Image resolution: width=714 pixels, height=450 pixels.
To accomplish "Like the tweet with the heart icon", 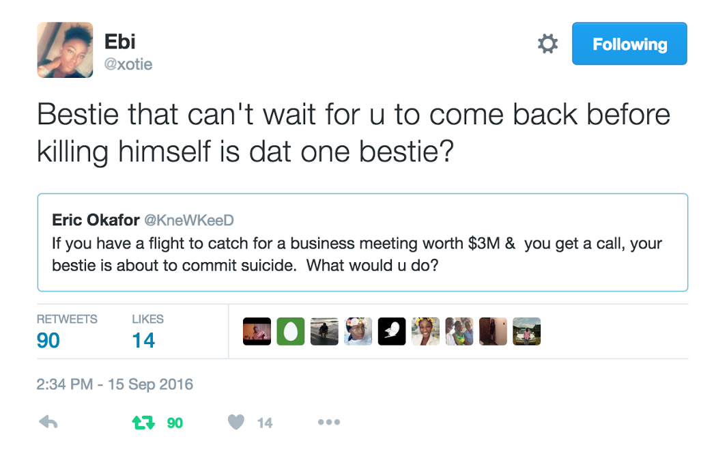I will (x=235, y=423).
